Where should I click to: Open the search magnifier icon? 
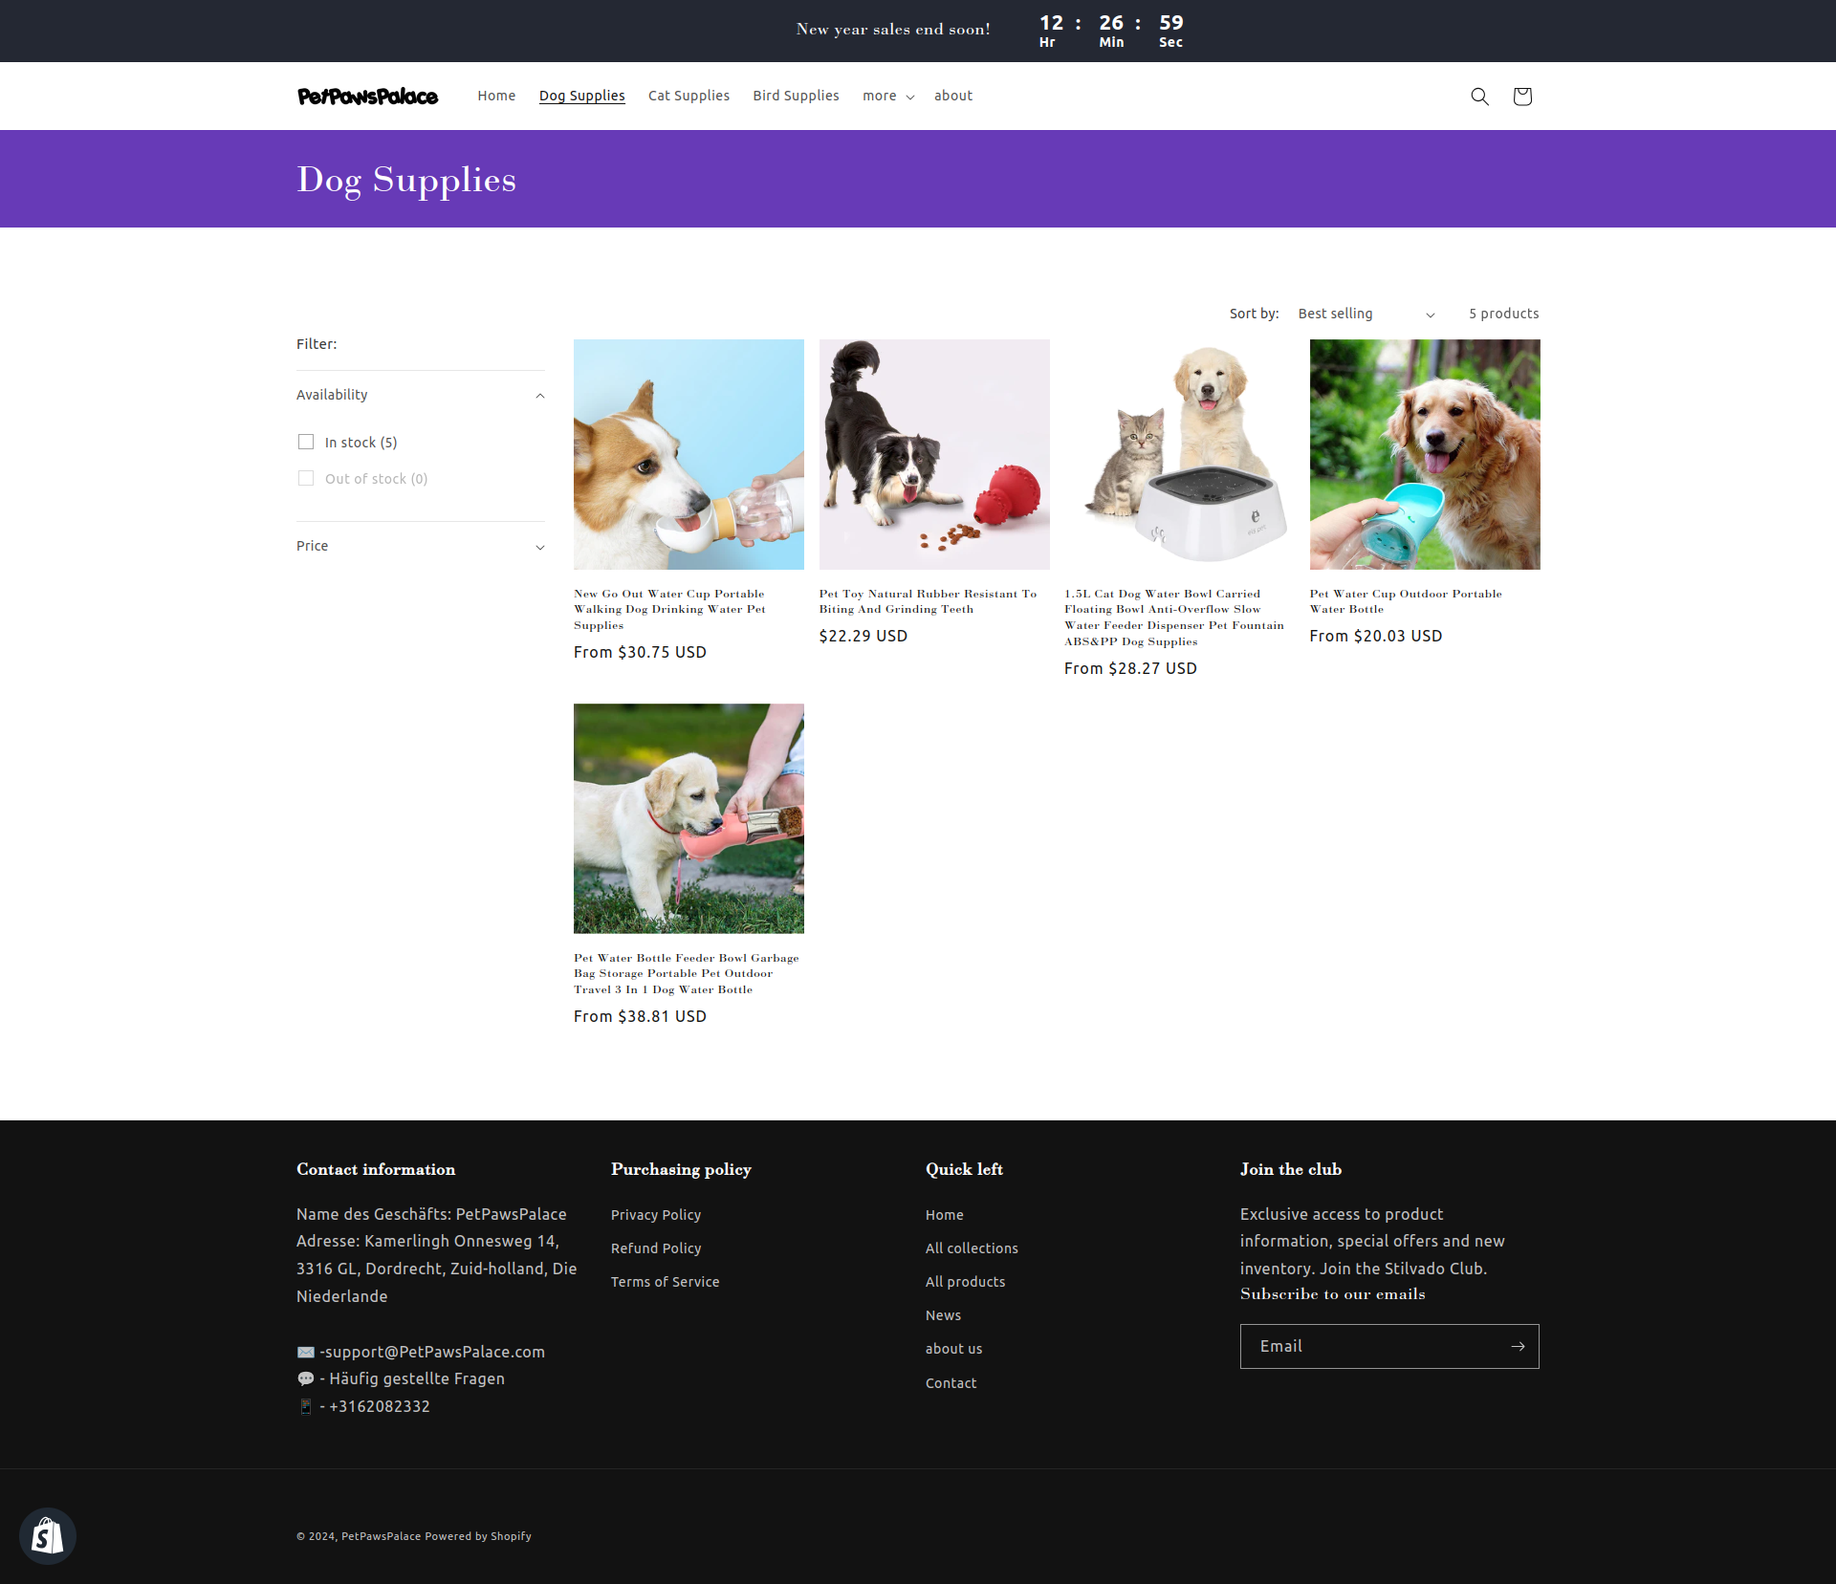(x=1479, y=97)
